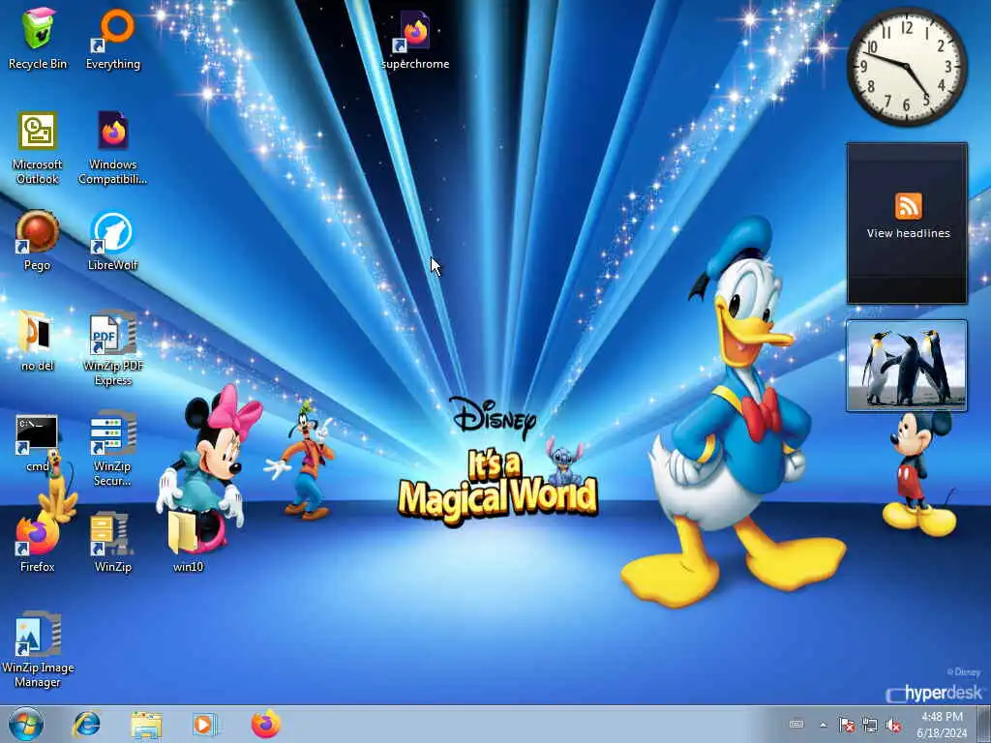The width and height of the screenshot is (991, 743).
Task: Select the win10 folder icon
Action: 189,542
